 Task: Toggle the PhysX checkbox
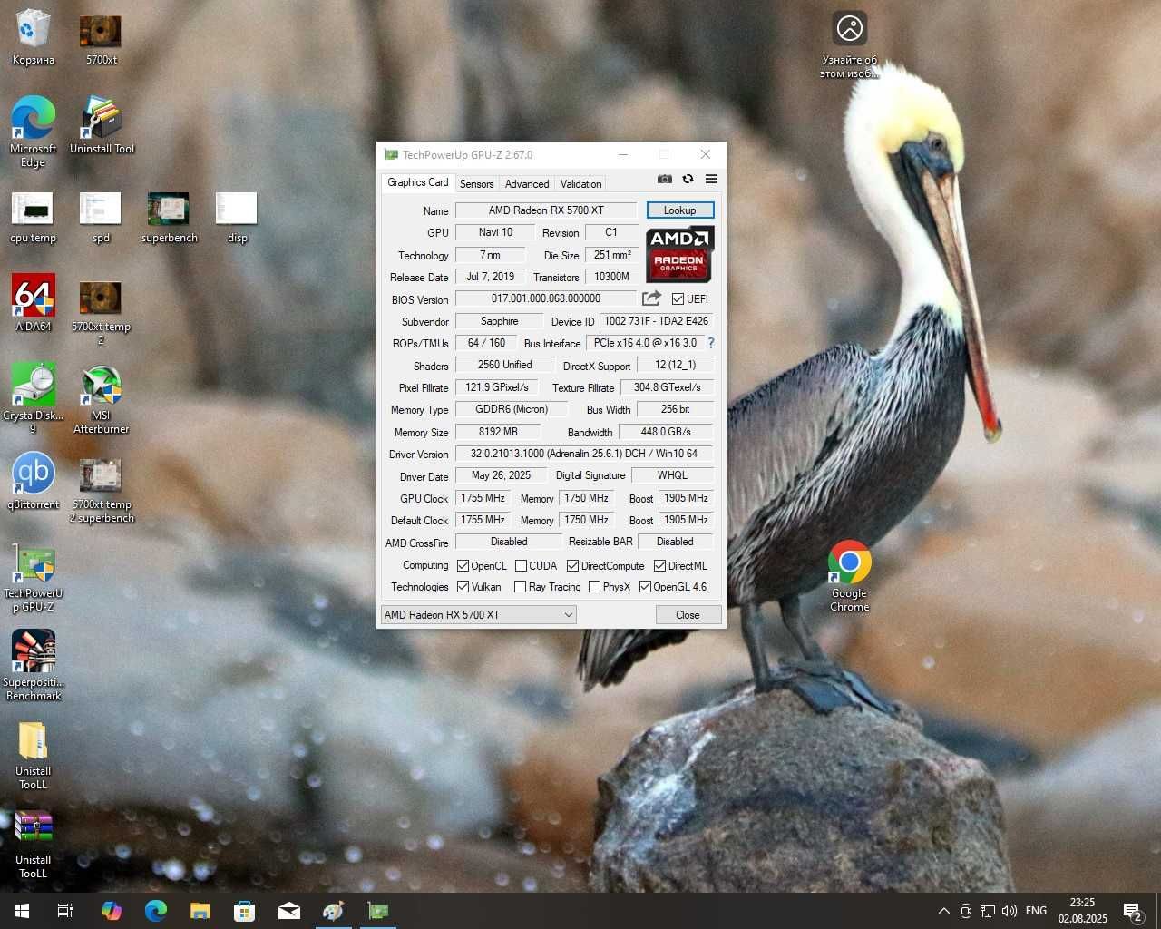[x=594, y=587]
